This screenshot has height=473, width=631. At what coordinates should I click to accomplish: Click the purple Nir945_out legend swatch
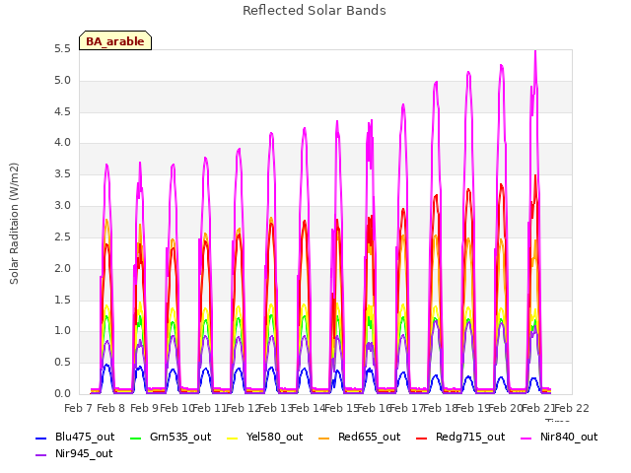(41, 455)
